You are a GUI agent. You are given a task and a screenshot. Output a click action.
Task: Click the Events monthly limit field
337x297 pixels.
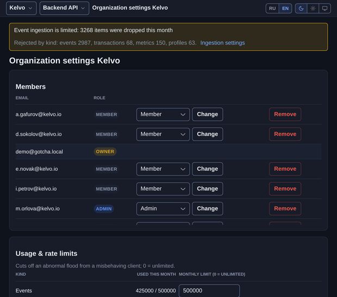(x=209, y=290)
